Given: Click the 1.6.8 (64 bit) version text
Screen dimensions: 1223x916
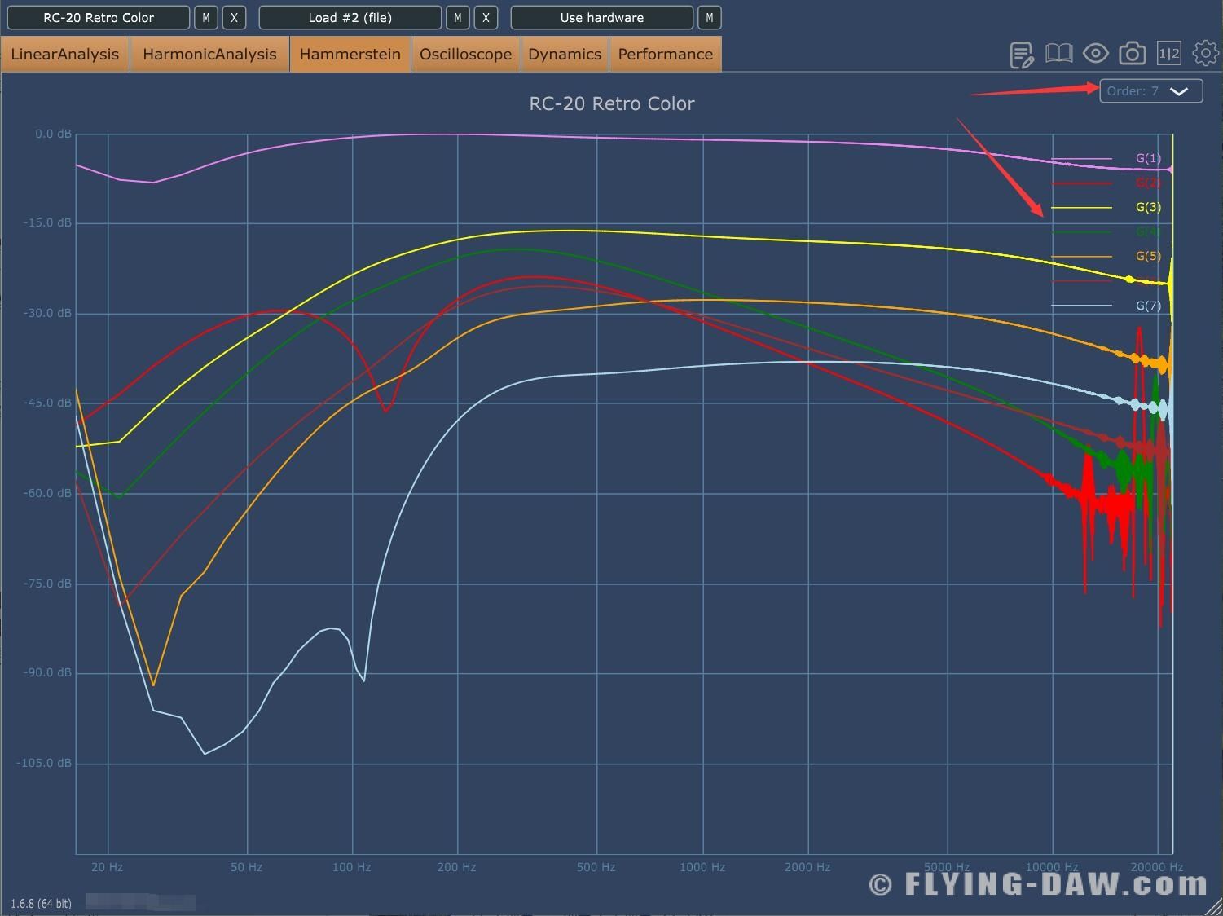Looking at the screenshot, I should [x=41, y=903].
